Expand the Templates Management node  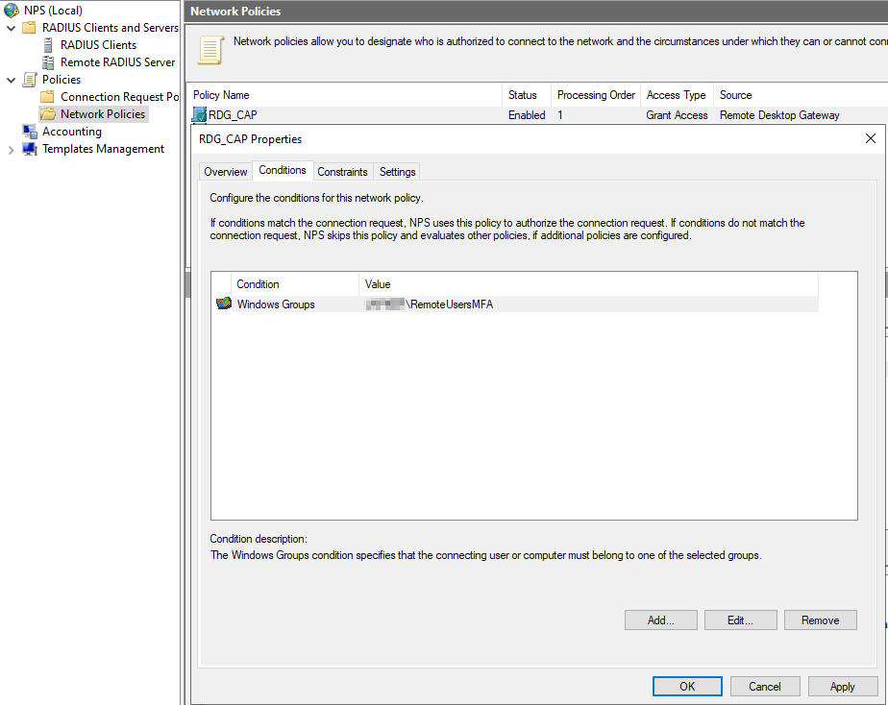(x=12, y=149)
